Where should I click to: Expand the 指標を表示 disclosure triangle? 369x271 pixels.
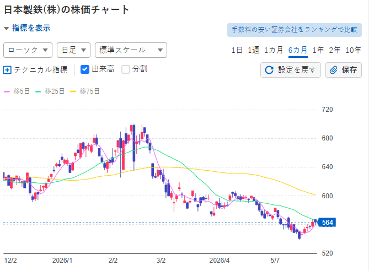click(x=7, y=29)
